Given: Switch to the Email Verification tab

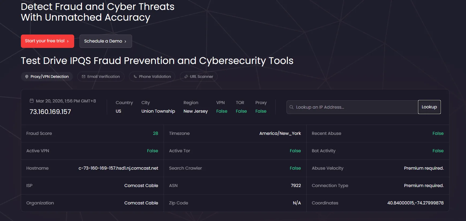Looking at the screenshot, I should tap(101, 77).
